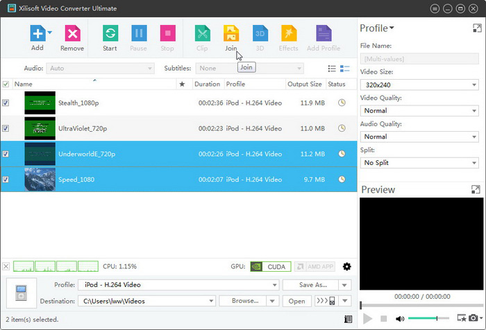This screenshot has width=486, height=330.
Task: Click the preview seek progress bar
Action: pos(422,305)
